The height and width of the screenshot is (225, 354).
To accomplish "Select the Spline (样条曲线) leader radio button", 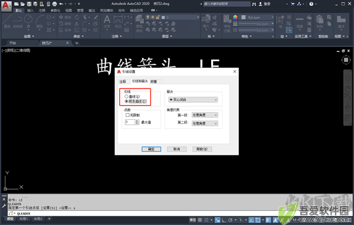I will click(x=126, y=102).
